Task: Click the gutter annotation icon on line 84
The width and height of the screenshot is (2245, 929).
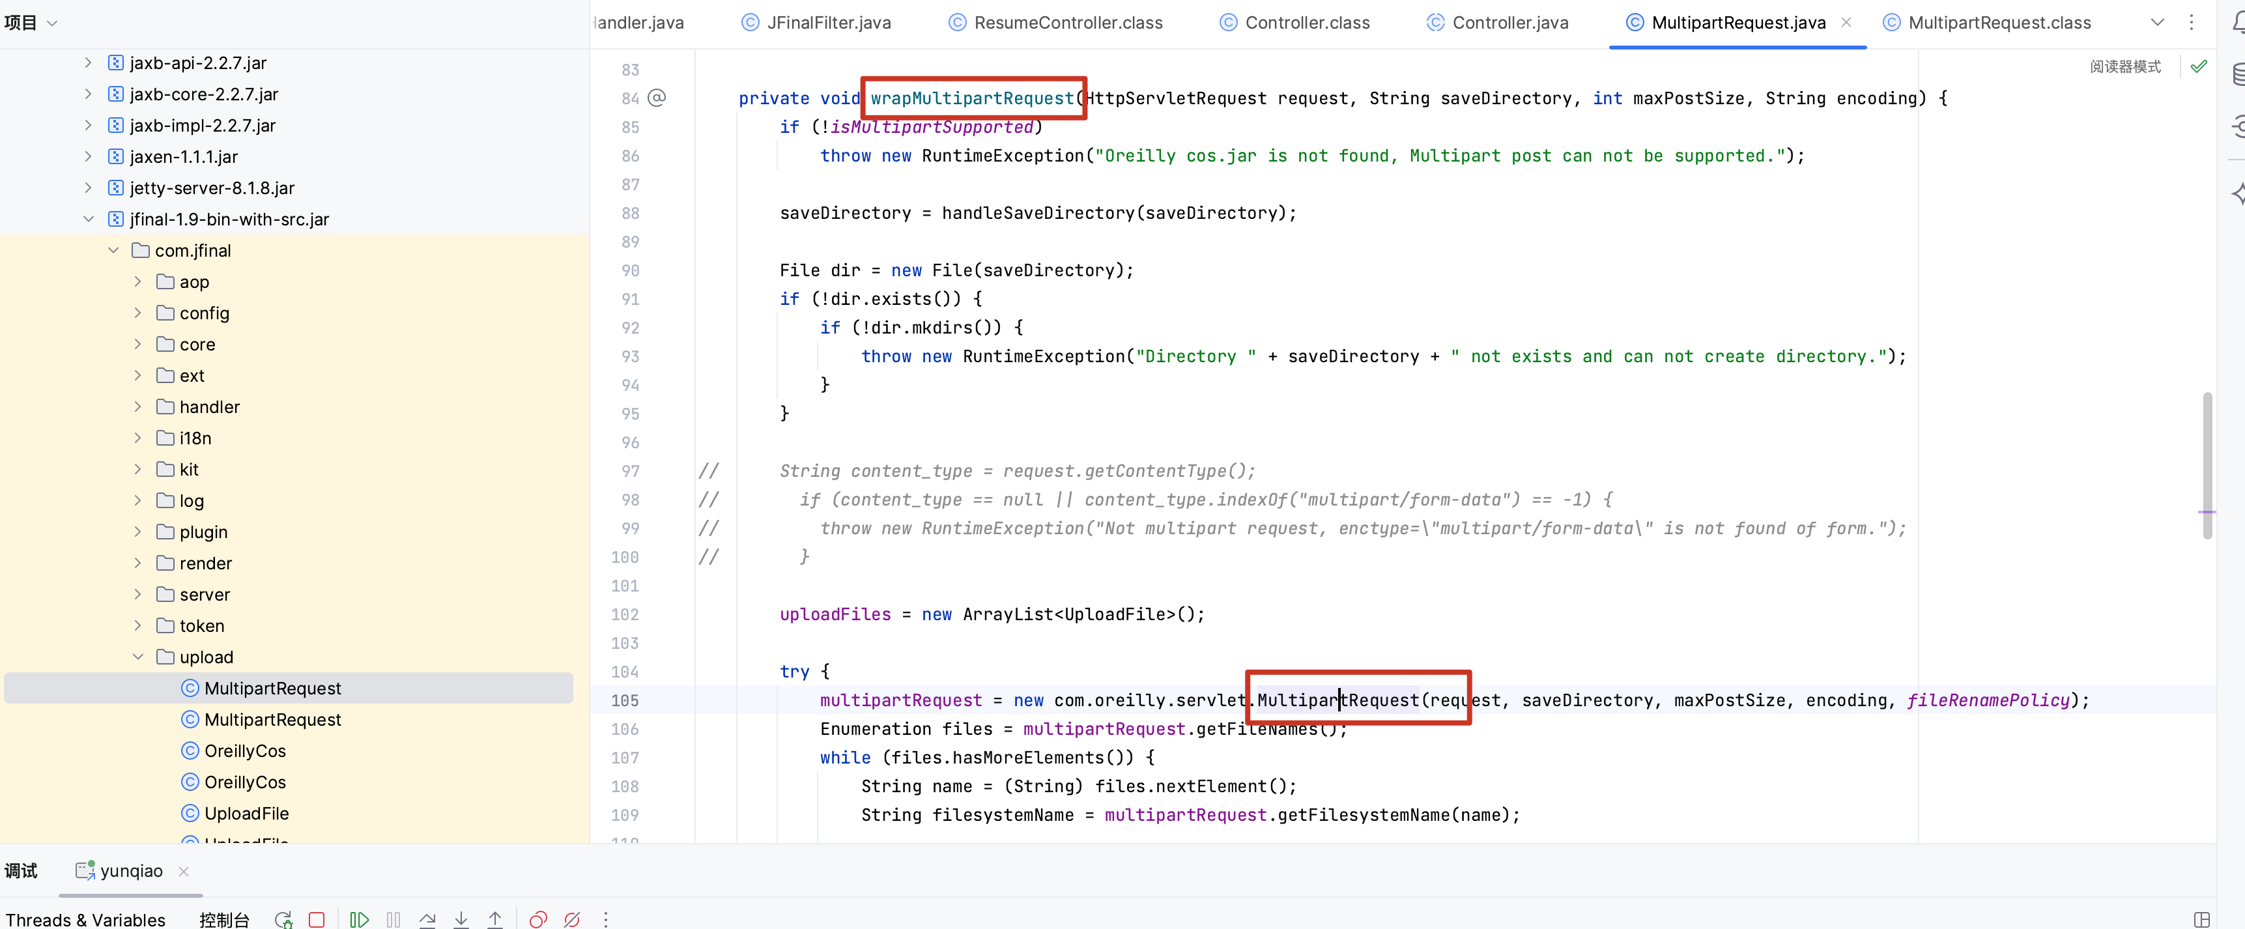Action: [x=657, y=98]
